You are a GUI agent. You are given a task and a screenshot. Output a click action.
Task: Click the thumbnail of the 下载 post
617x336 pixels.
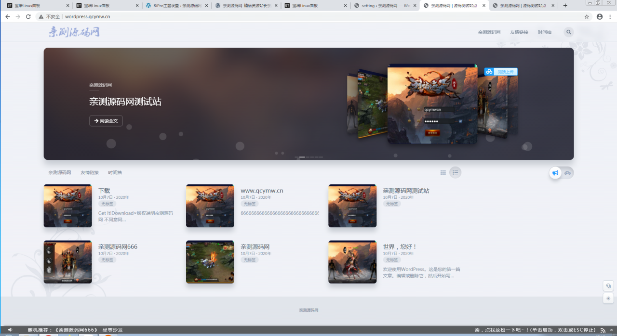coord(68,206)
